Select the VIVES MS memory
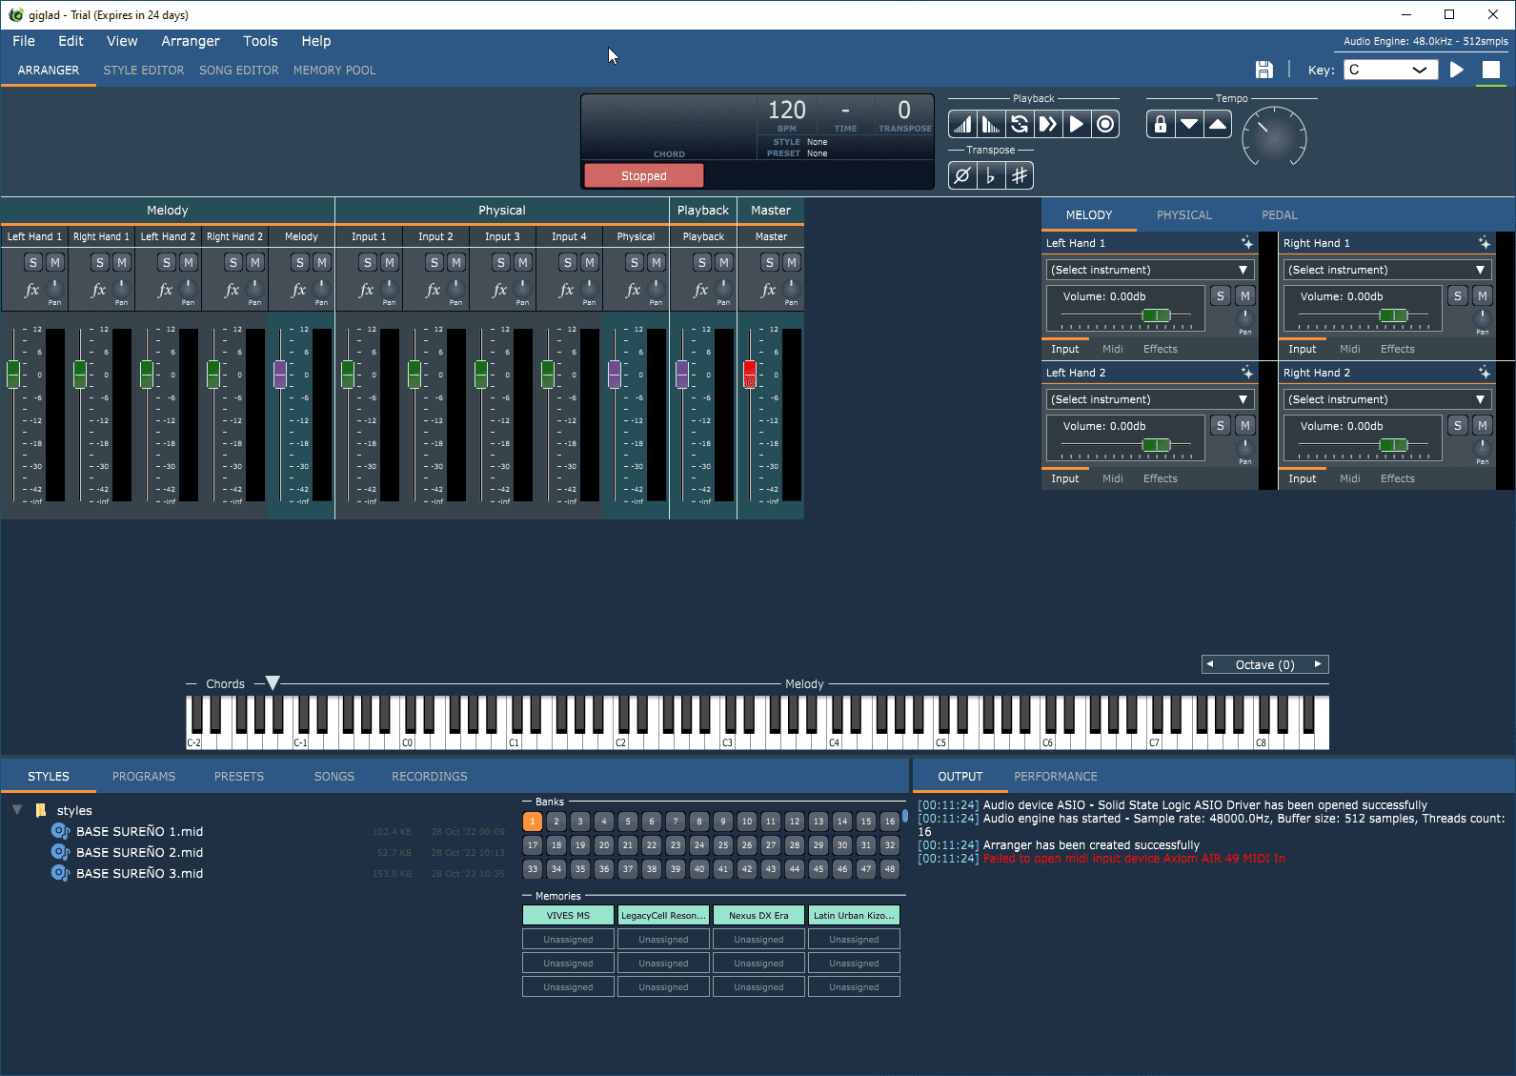This screenshot has width=1516, height=1076. point(568,916)
